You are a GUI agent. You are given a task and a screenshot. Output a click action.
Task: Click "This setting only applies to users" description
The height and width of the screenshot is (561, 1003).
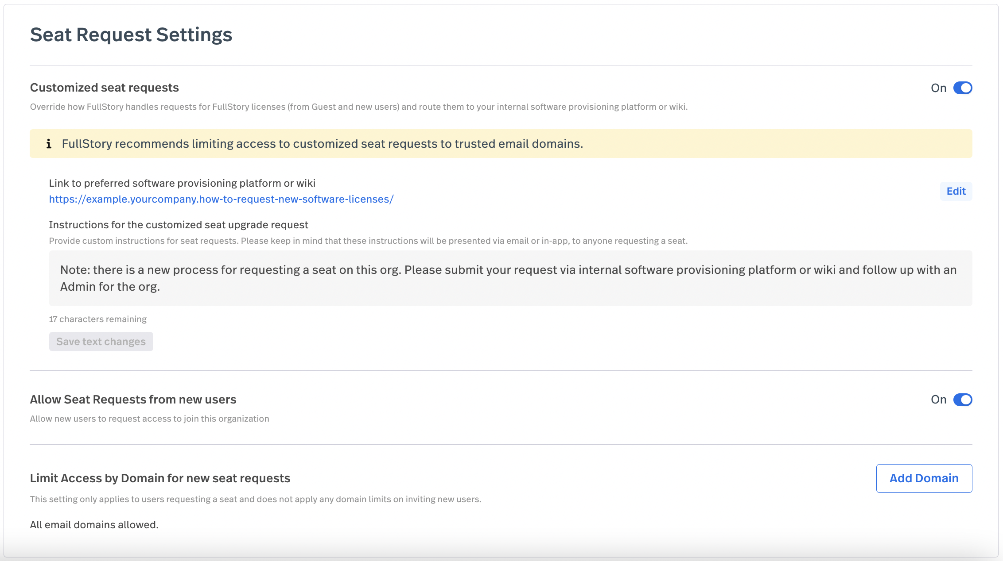click(256, 499)
